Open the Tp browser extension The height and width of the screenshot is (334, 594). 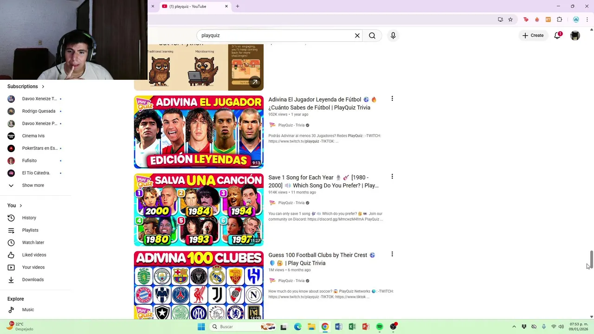click(526, 19)
